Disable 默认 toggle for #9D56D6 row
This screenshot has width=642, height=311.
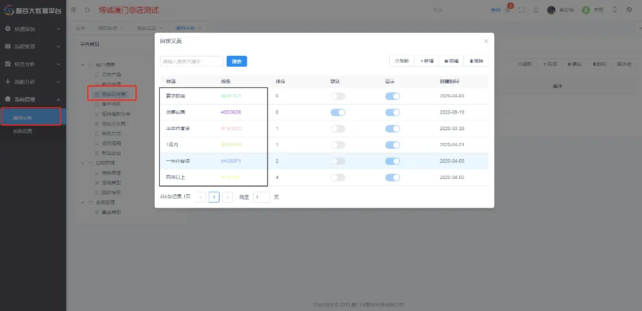[x=338, y=112]
